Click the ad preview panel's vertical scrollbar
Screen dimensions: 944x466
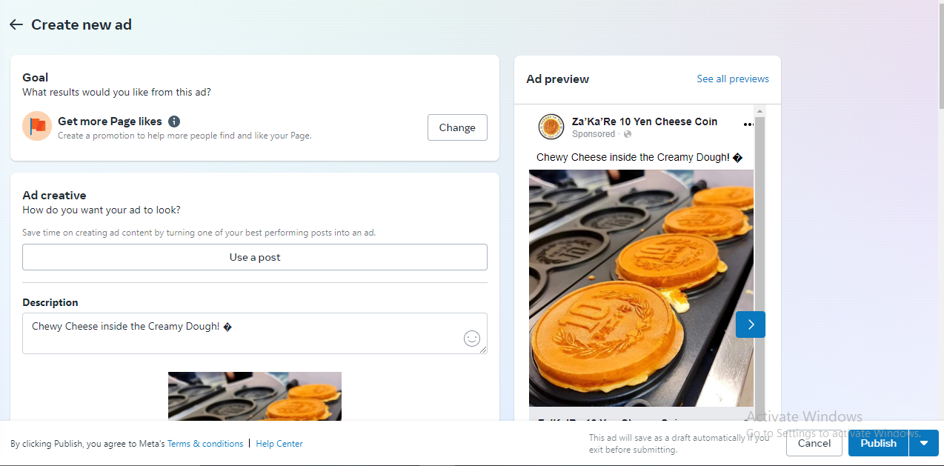759,259
